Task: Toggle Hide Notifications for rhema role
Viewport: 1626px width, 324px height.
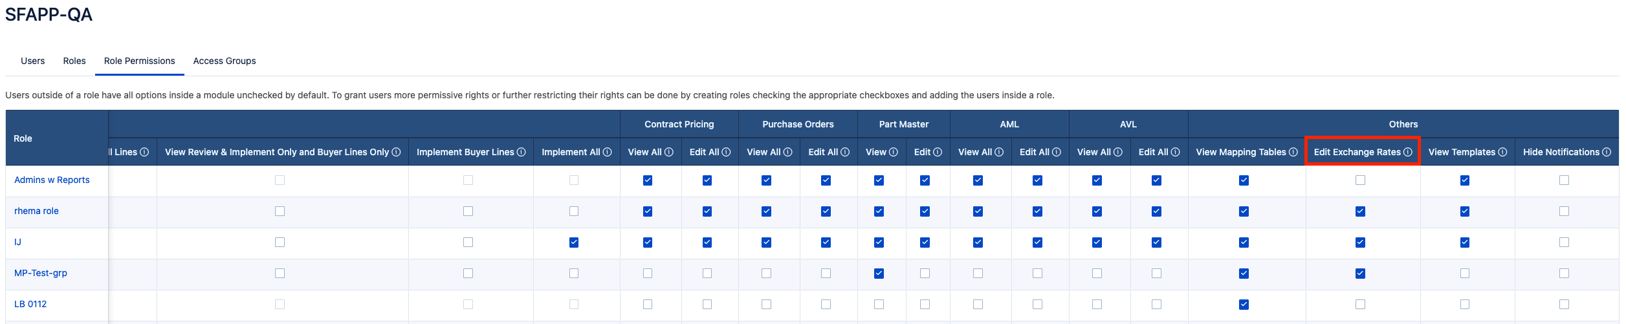Action: 1564,211
